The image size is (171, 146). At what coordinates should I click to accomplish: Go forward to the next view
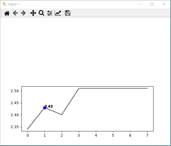tap(23, 13)
